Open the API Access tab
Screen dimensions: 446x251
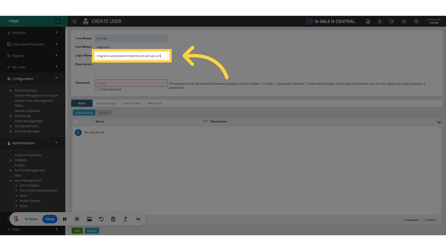154,103
